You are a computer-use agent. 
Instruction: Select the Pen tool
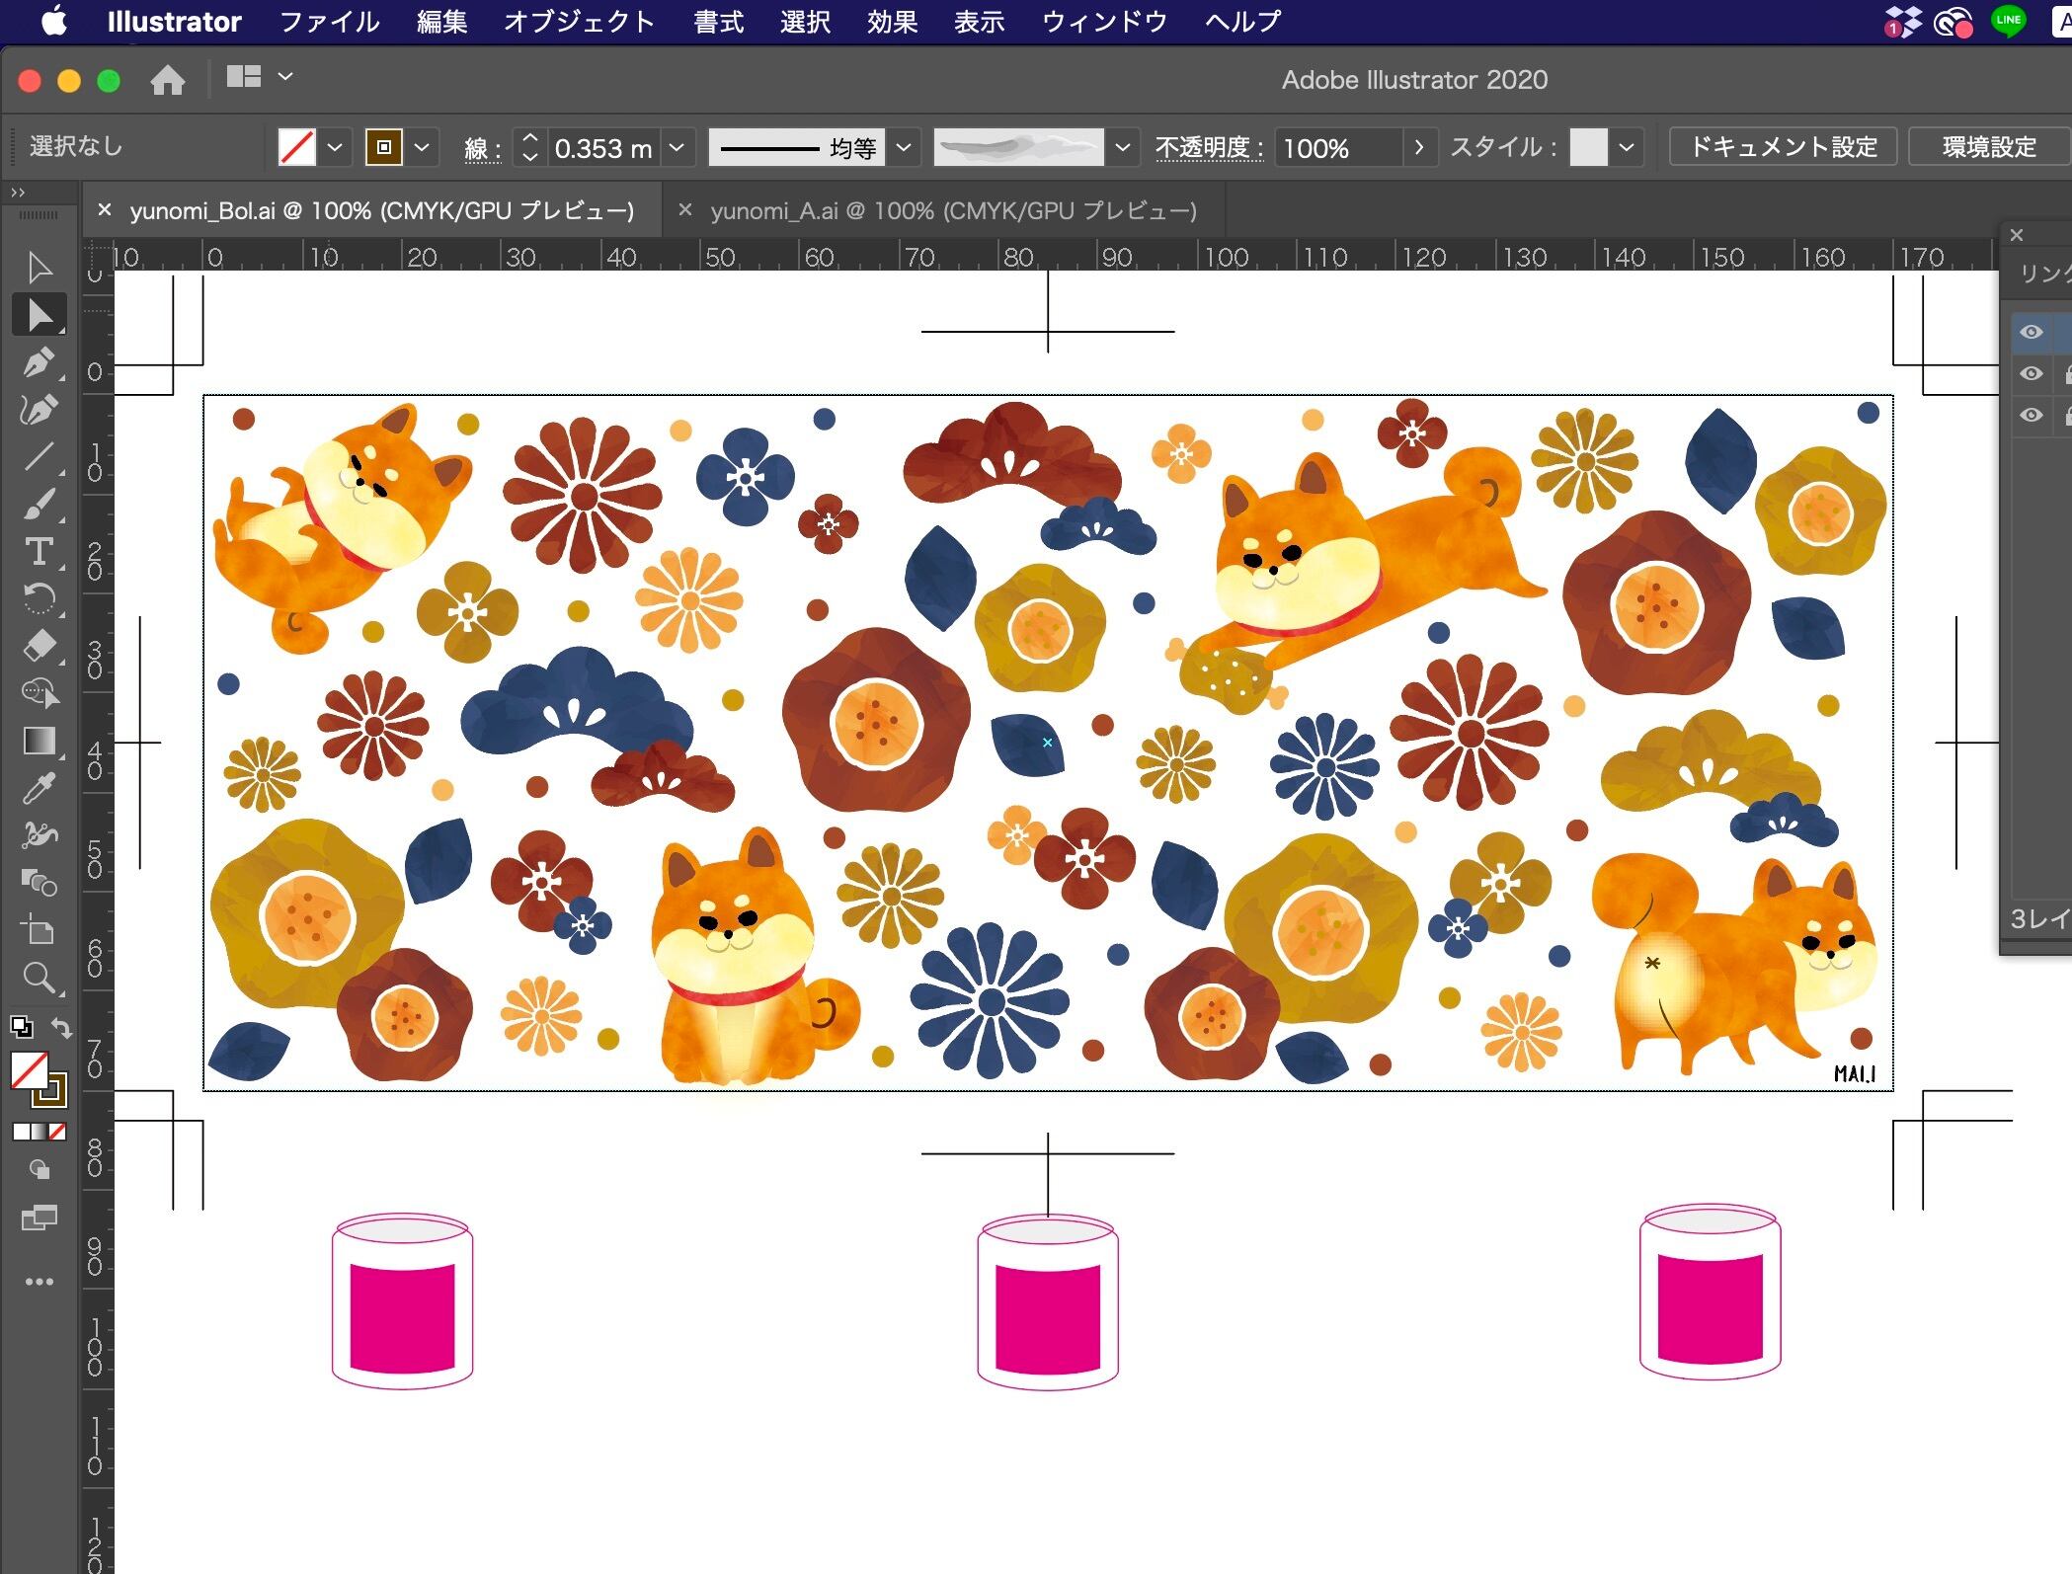pos(40,362)
